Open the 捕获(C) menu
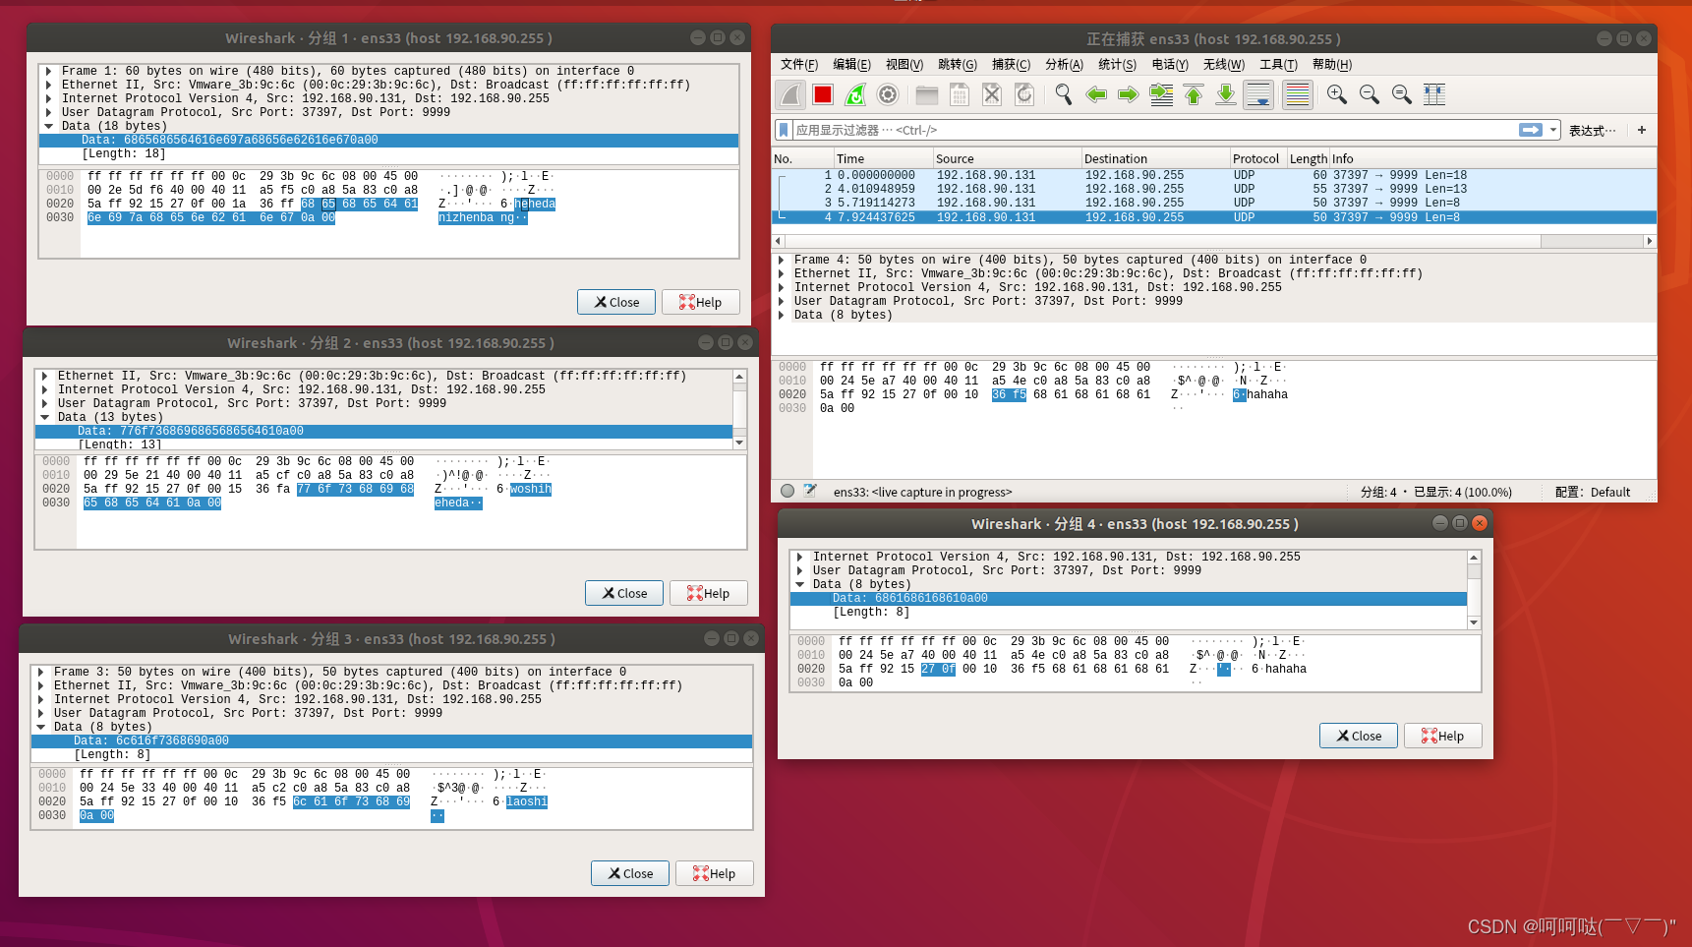Screen dimensions: 1692x947 point(1011,64)
